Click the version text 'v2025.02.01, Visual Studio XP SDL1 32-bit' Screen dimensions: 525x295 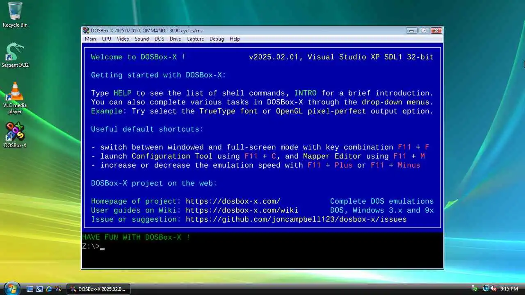(x=341, y=57)
